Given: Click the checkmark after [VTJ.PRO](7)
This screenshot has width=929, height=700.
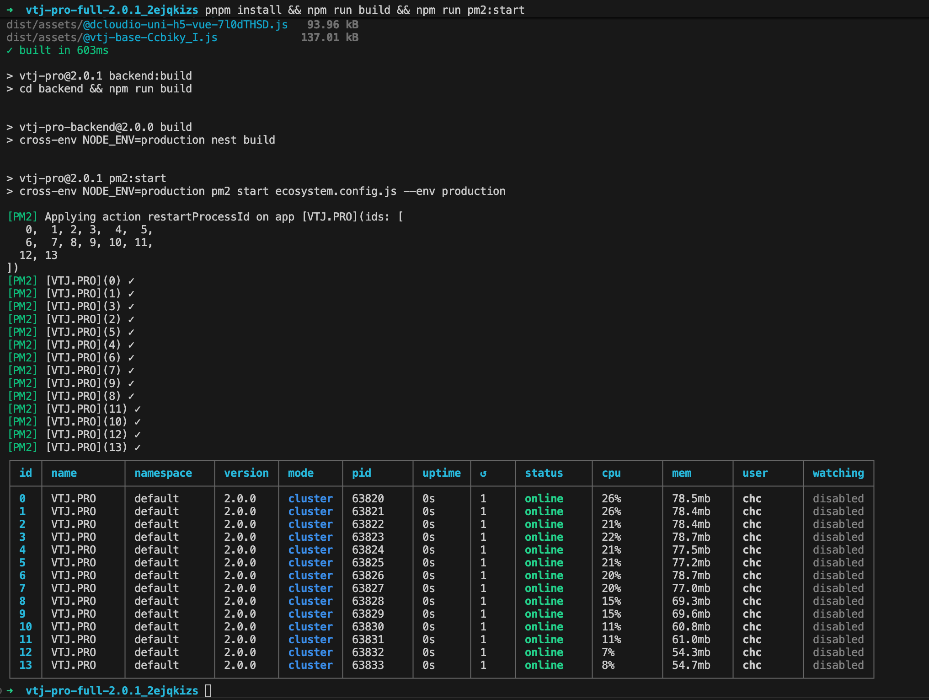Looking at the screenshot, I should 131,371.
